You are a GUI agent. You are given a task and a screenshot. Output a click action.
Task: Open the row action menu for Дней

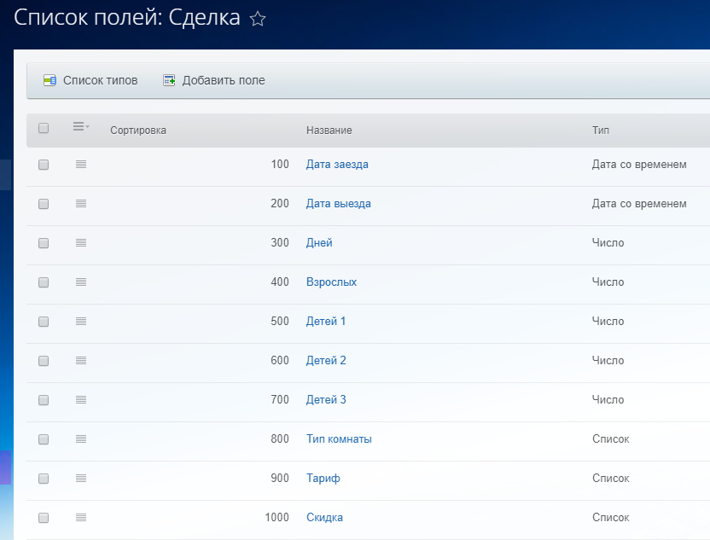coord(81,243)
